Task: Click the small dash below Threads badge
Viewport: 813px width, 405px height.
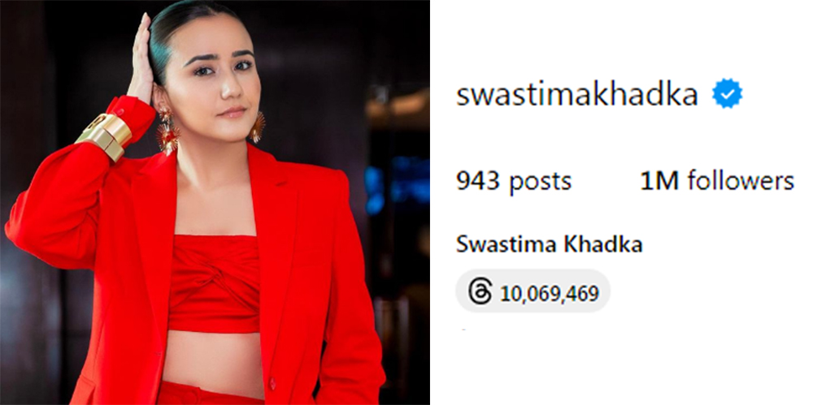Action: coord(463,330)
